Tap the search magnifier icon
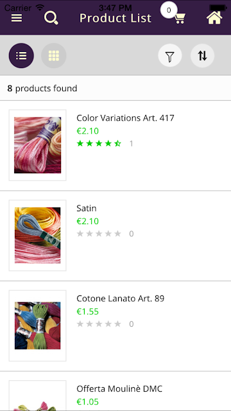This screenshot has width=231, height=411. click(51, 19)
